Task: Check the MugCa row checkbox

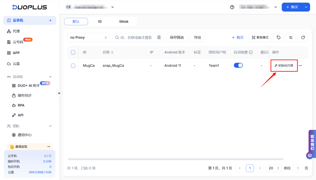Action: 73,66
